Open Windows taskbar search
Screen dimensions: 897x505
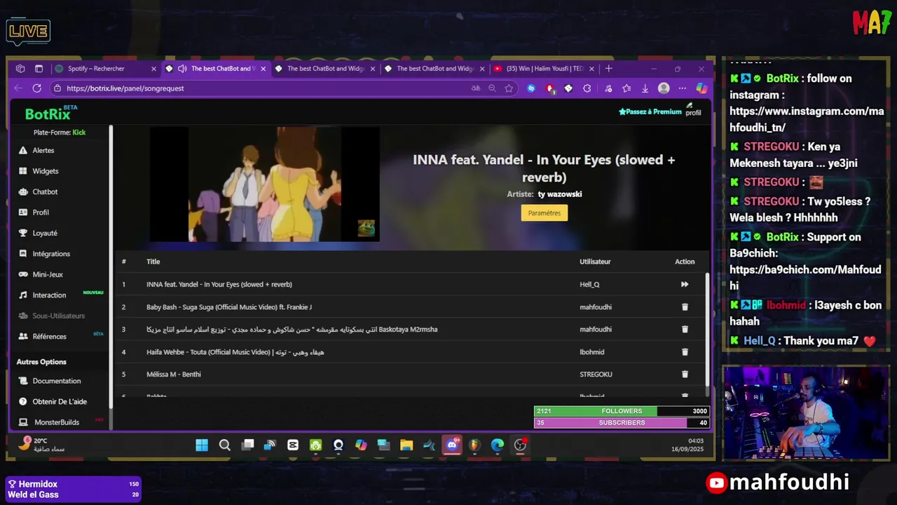tap(224, 445)
